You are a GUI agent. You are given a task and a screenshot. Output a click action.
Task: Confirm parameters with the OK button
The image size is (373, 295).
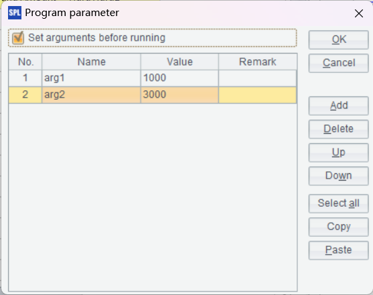click(x=338, y=39)
